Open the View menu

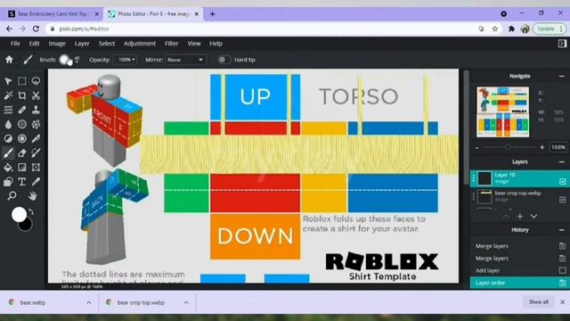pyautogui.click(x=194, y=44)
